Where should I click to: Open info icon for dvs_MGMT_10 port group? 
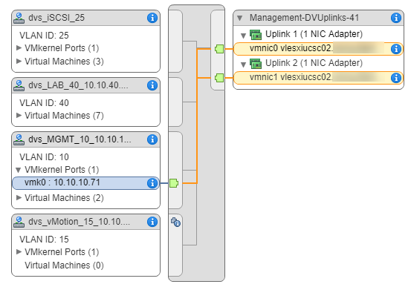click(152, 139)
